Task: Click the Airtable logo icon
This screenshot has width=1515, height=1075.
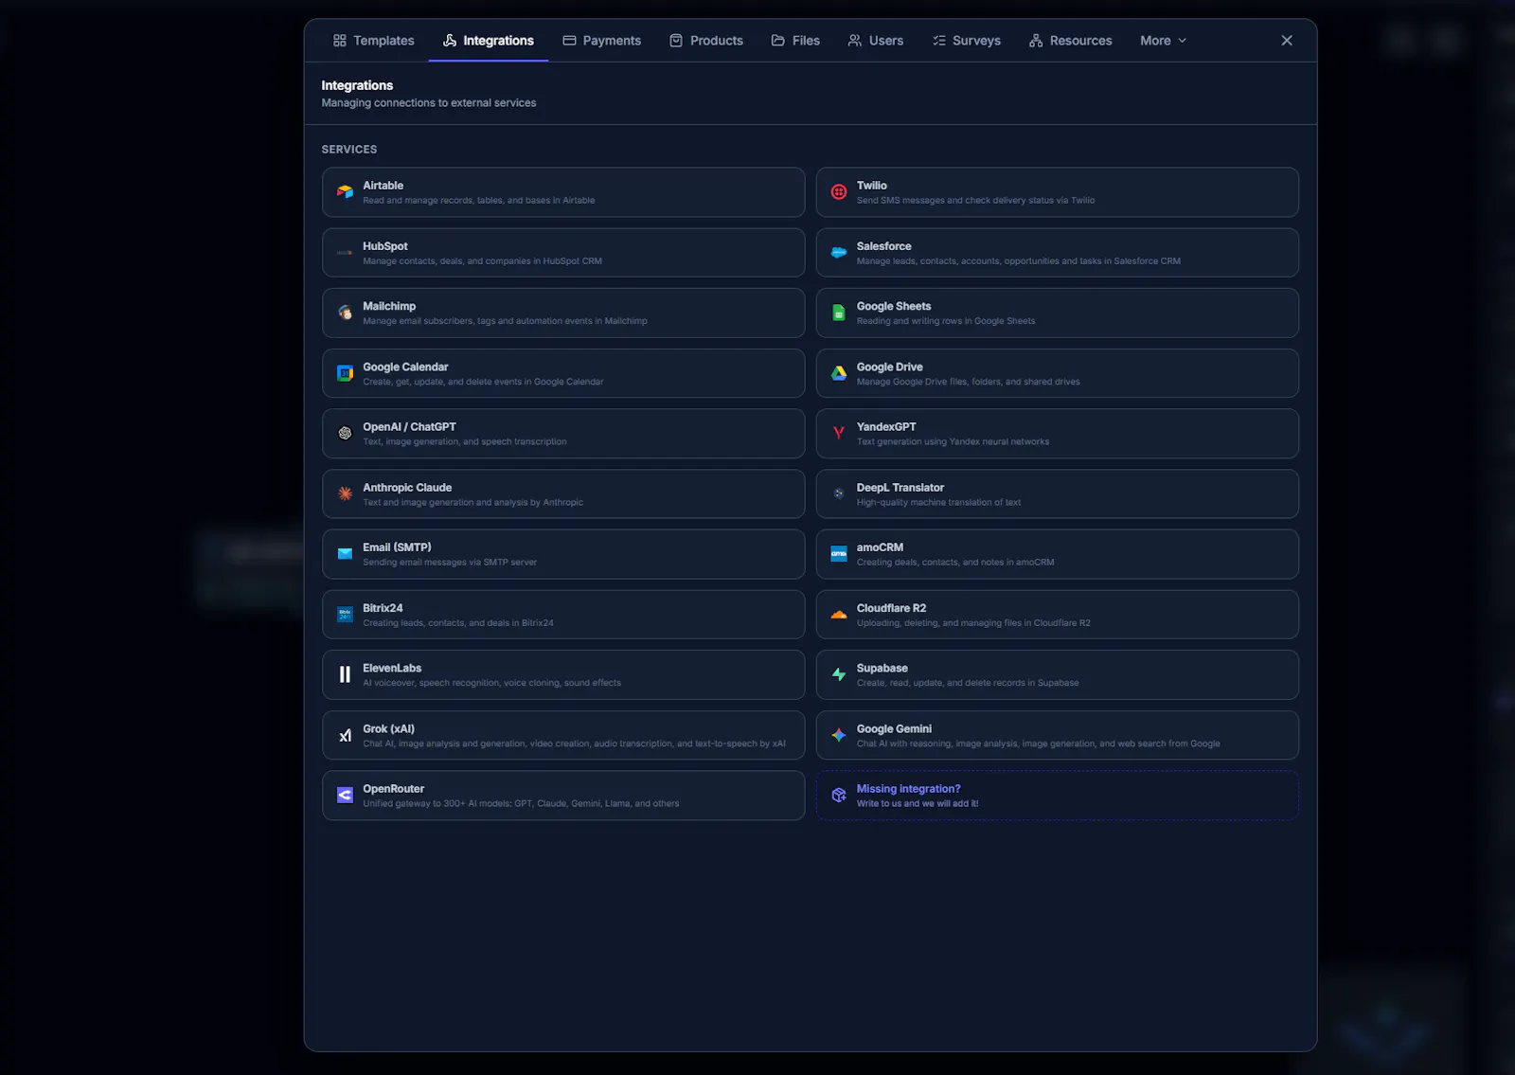Action: 345,192
